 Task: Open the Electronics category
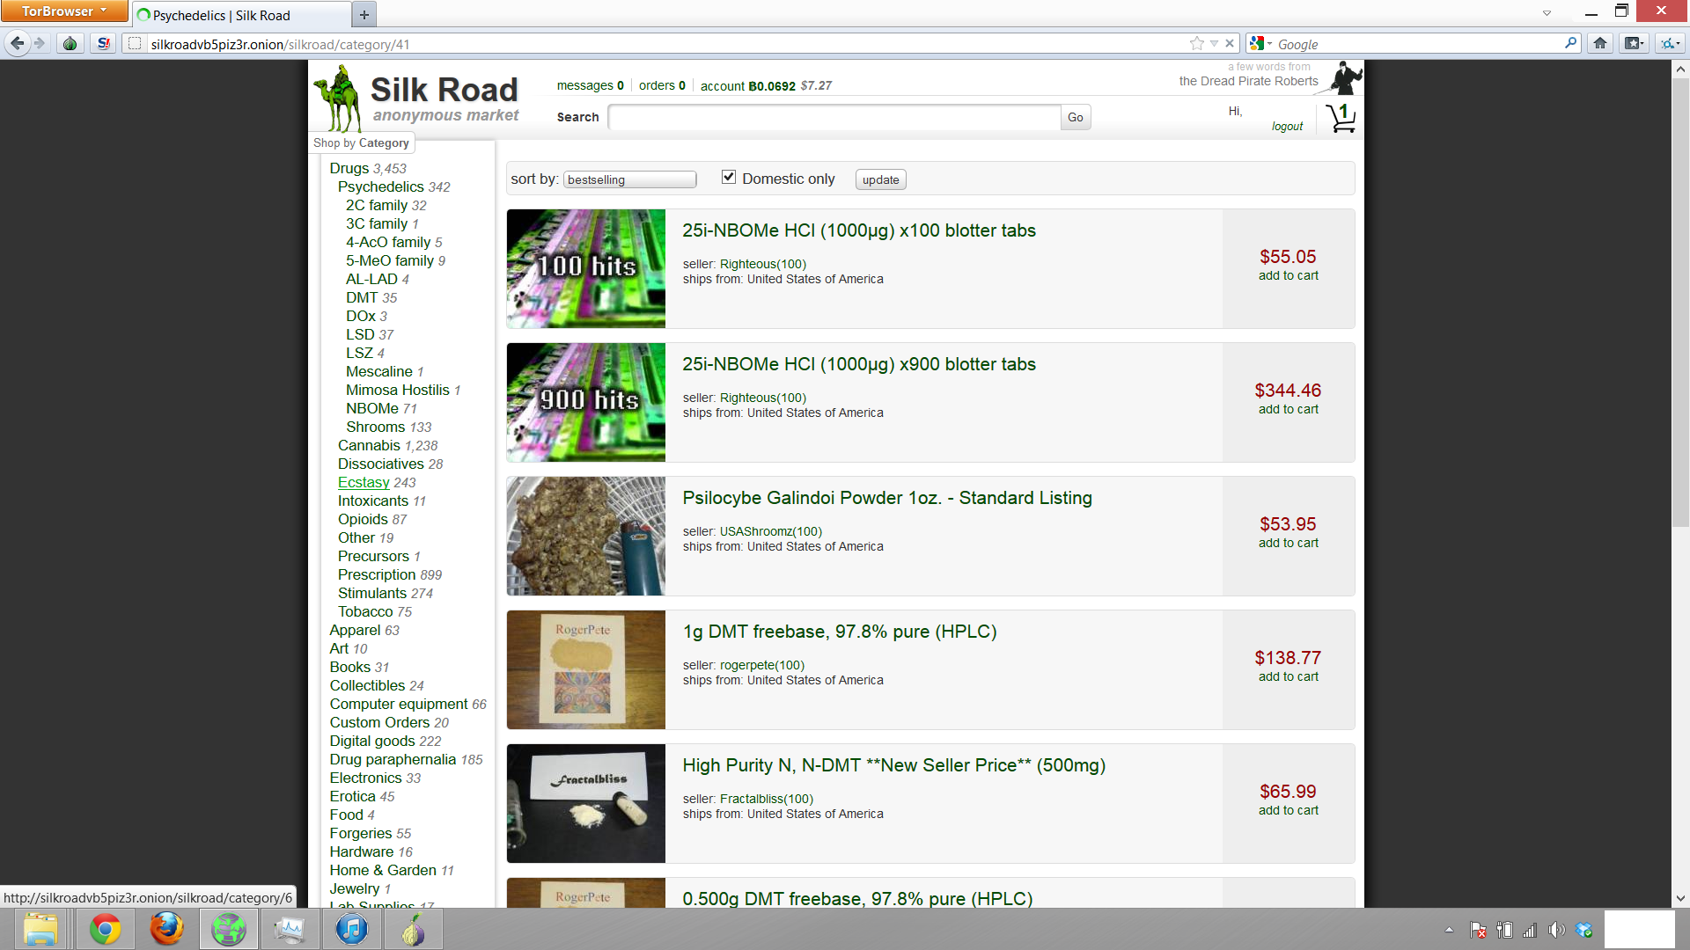(365, 778)
